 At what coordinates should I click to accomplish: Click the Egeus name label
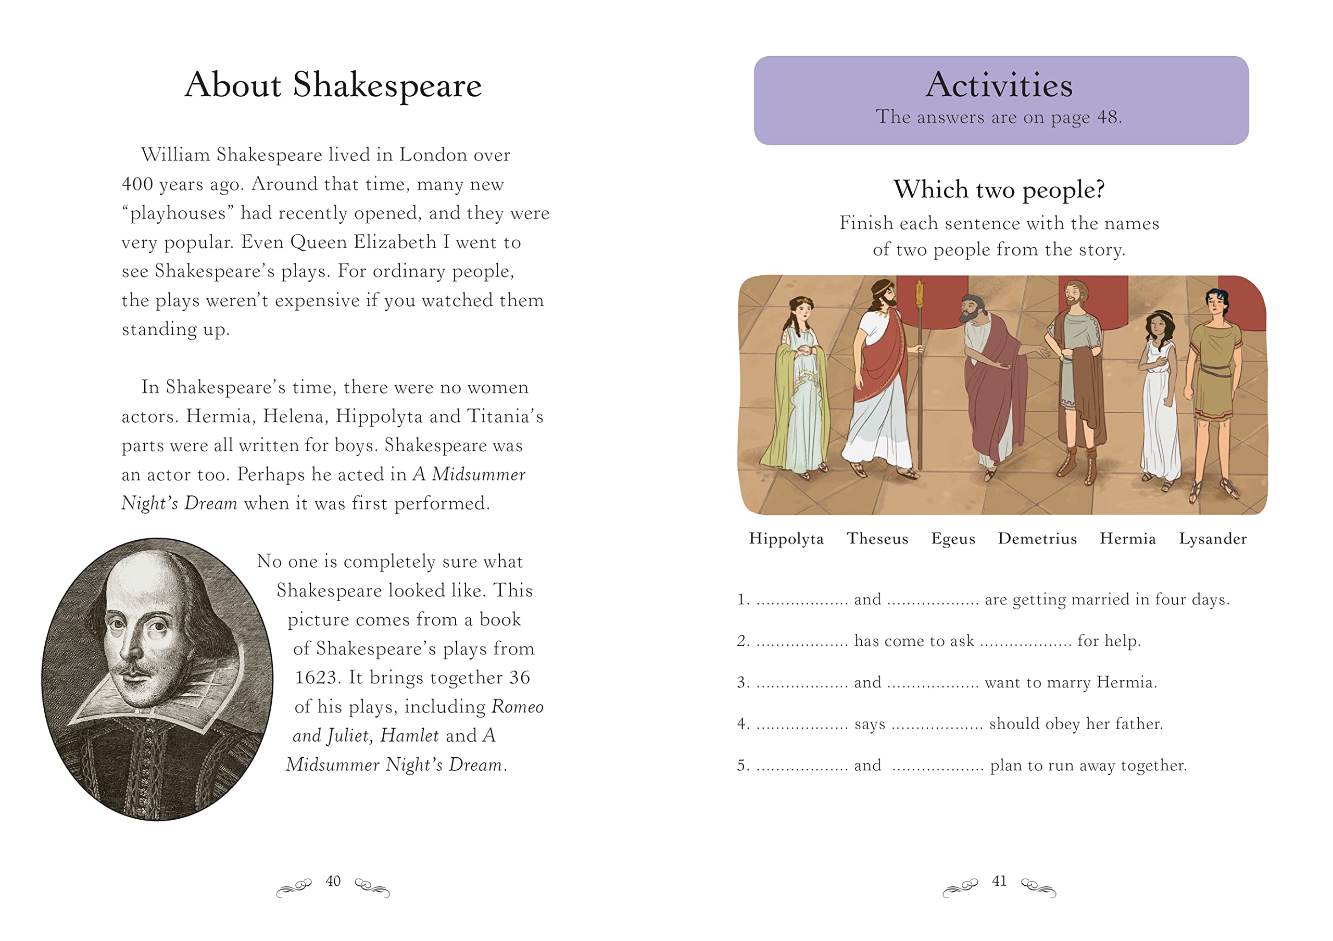pyautogui.click(x=953, y=539)
